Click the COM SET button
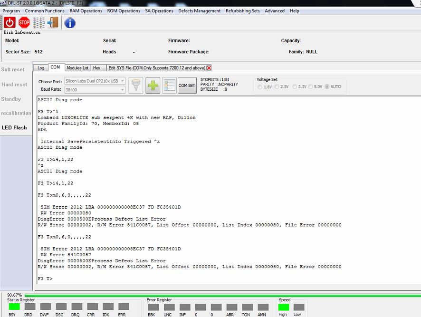This screenshot has width=421, height=317. tap(187, 86)
